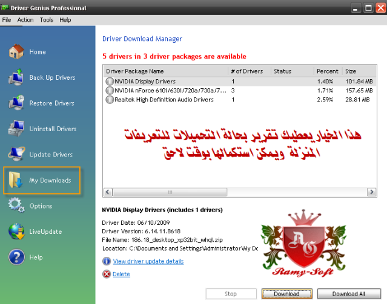
Task: Click the Stop button
Action: click(231, 294)
